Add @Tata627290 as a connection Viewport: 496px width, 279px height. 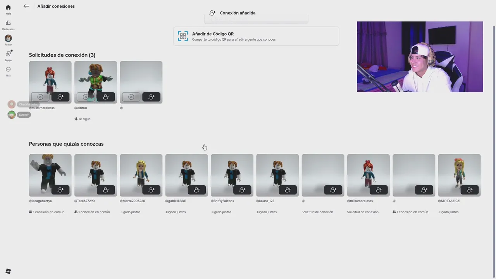pyautogui.click(x=106, y=190)
